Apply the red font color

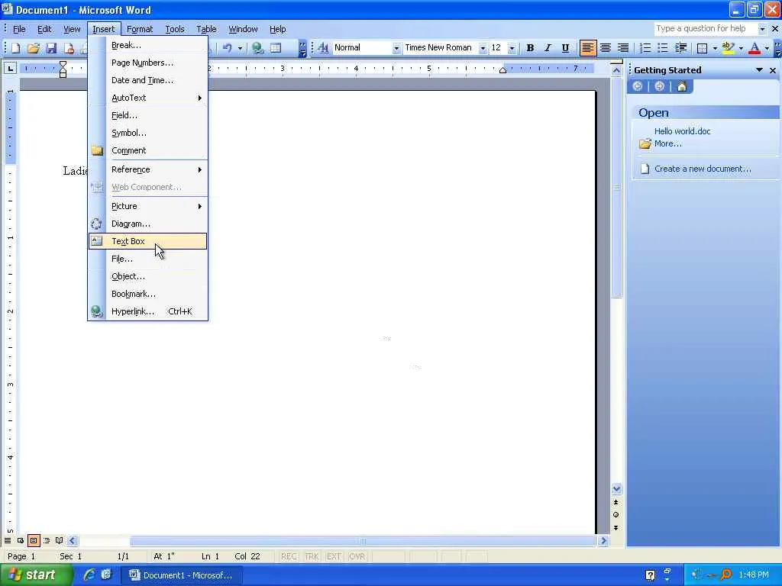point(755,48)
